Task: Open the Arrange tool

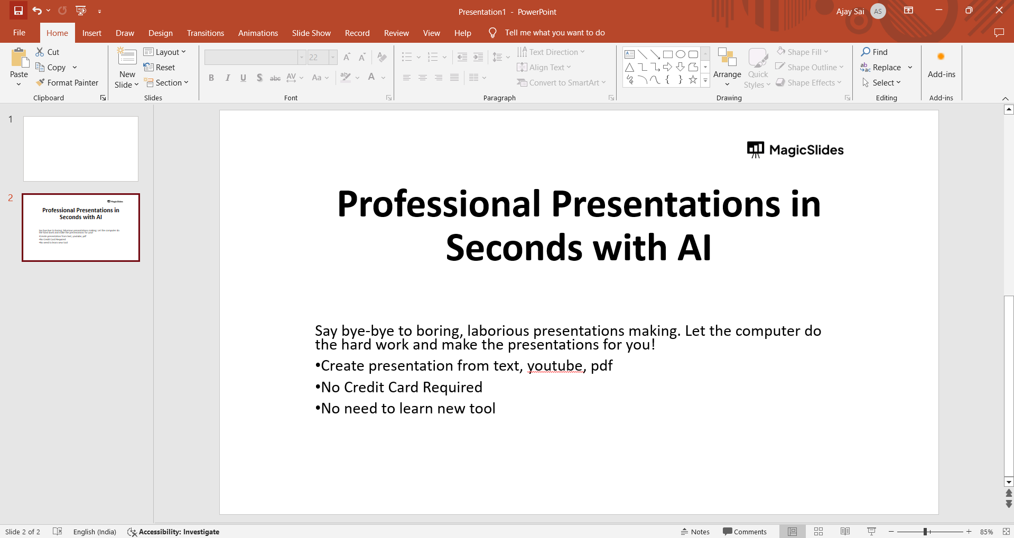Action: (x=727, y=67)
